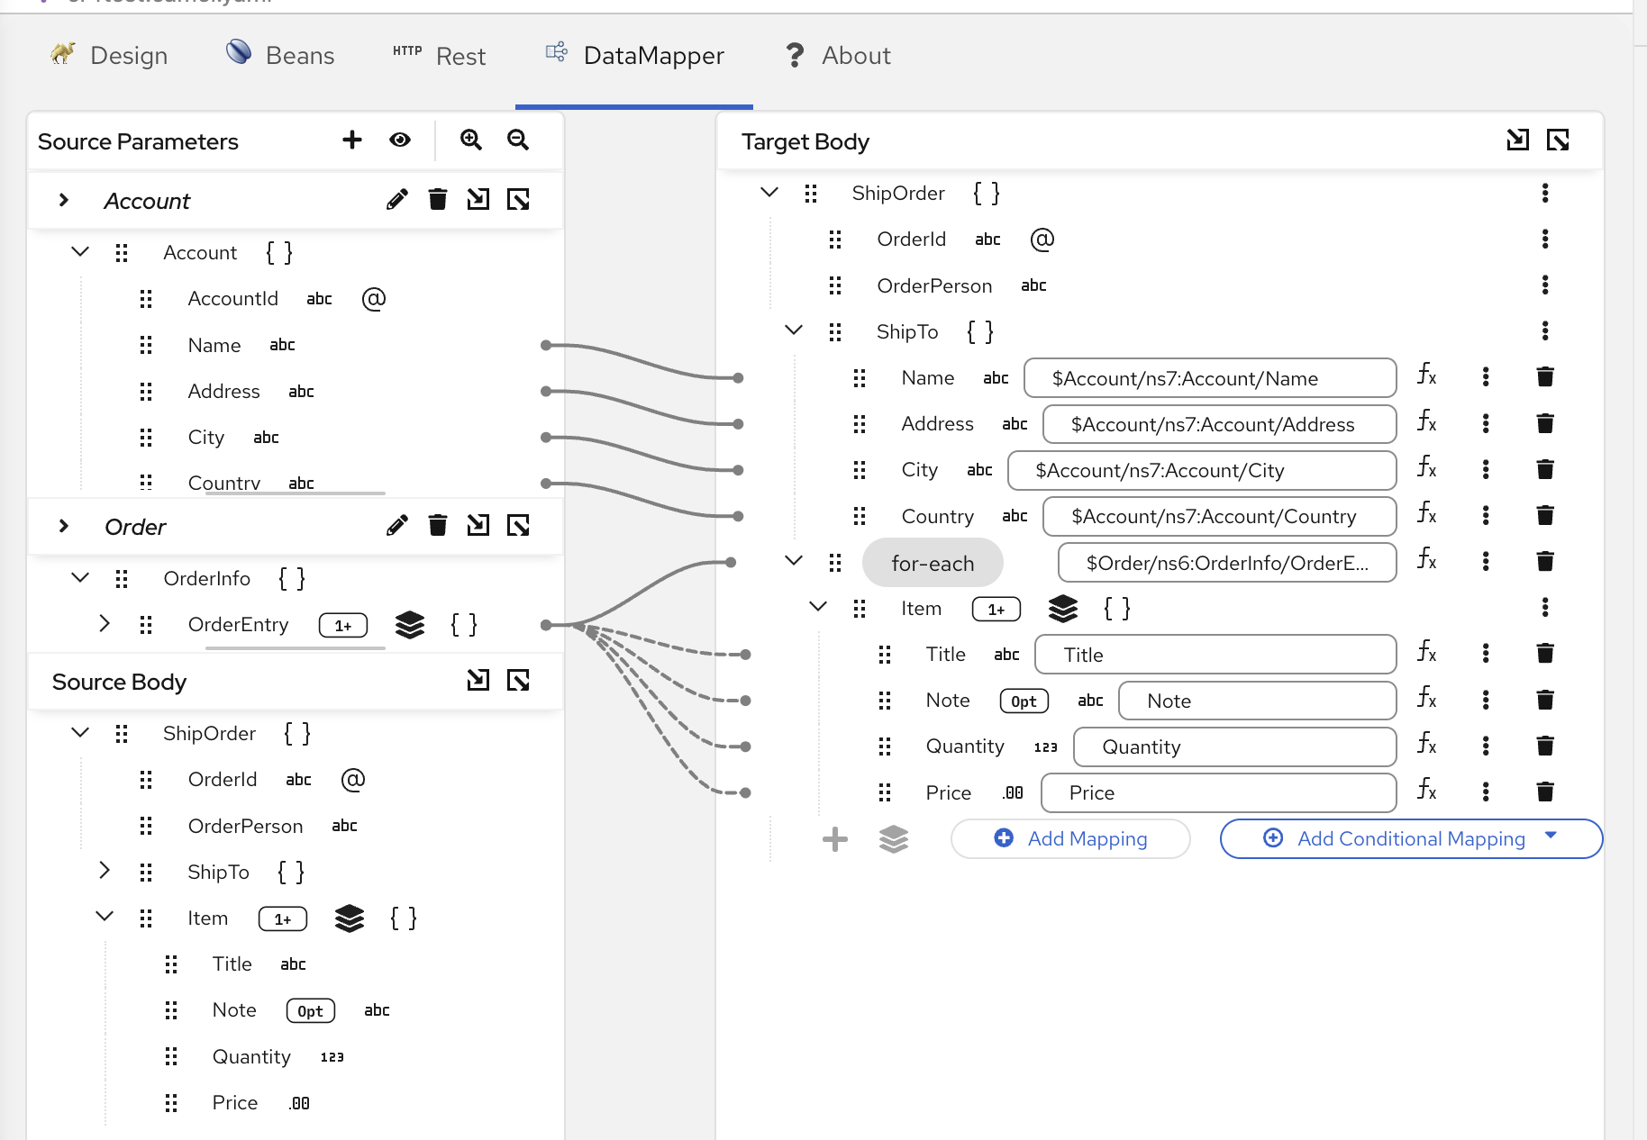Delete the for-each mapping
This screenshot has width=1647, height=1140.
(x=1545, y=561)
